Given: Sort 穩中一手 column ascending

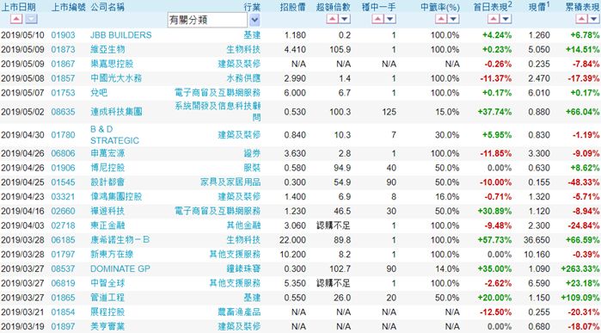Looking at the screenshot, I should (377, 19).
